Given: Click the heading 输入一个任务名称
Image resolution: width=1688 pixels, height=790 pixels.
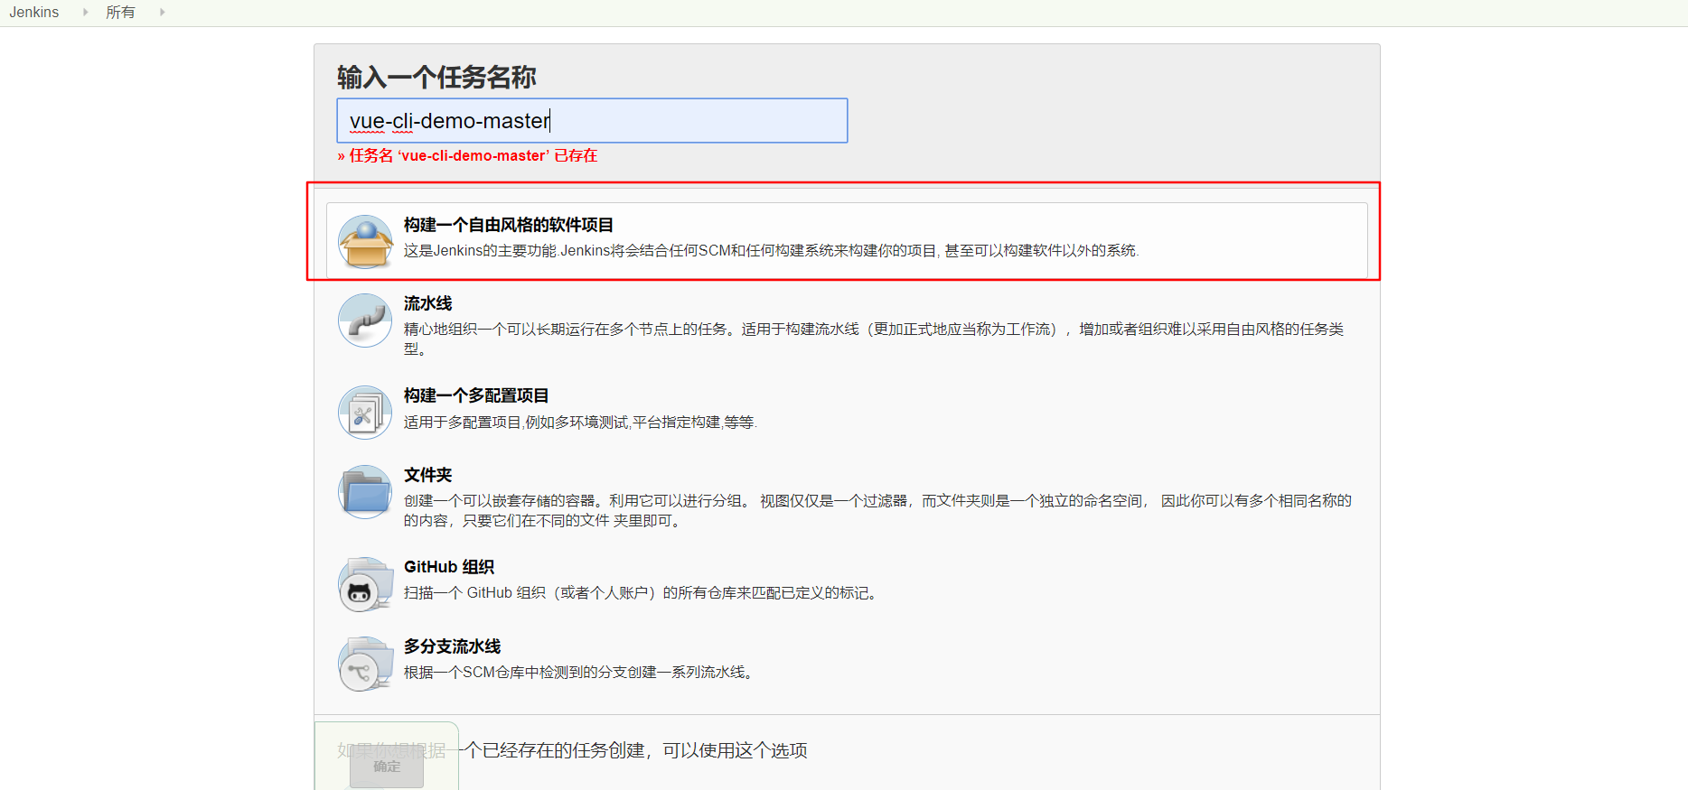Looking at the screenshot, I should point(436,78).
